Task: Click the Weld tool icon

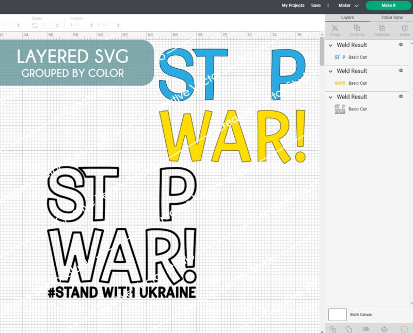Action: pyautogui.click(x=349, y=329)
